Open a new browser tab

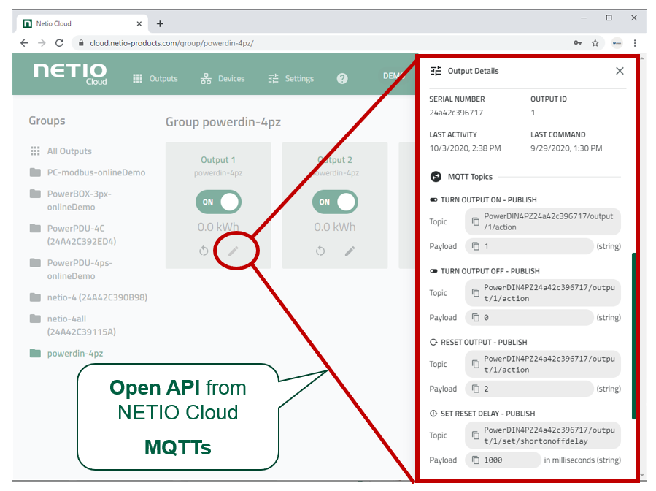click(160, 23)
